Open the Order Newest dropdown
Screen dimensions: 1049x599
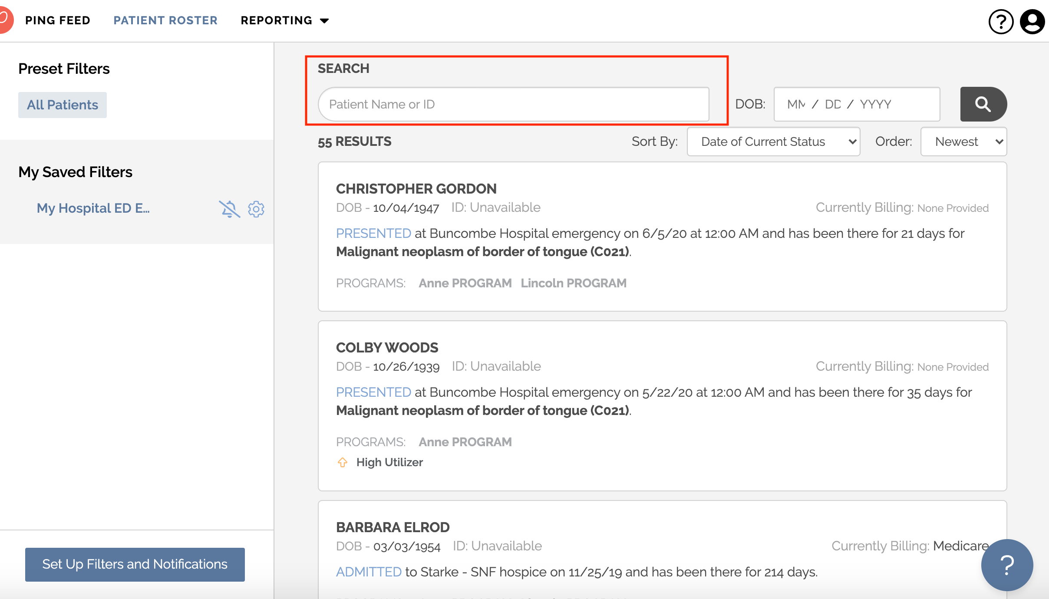pyautogui.click(x=963, y=142)
